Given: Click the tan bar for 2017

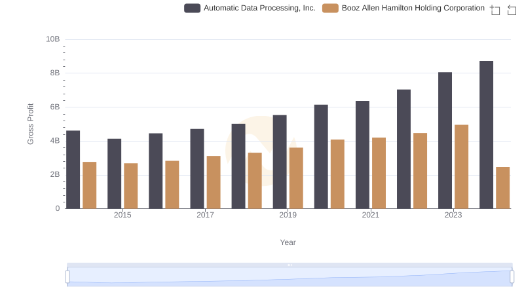Looking at the screenshot, I should tap(214, 182).
